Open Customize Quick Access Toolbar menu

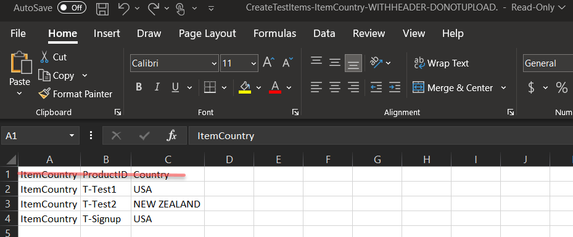click(x=211, y=8)
